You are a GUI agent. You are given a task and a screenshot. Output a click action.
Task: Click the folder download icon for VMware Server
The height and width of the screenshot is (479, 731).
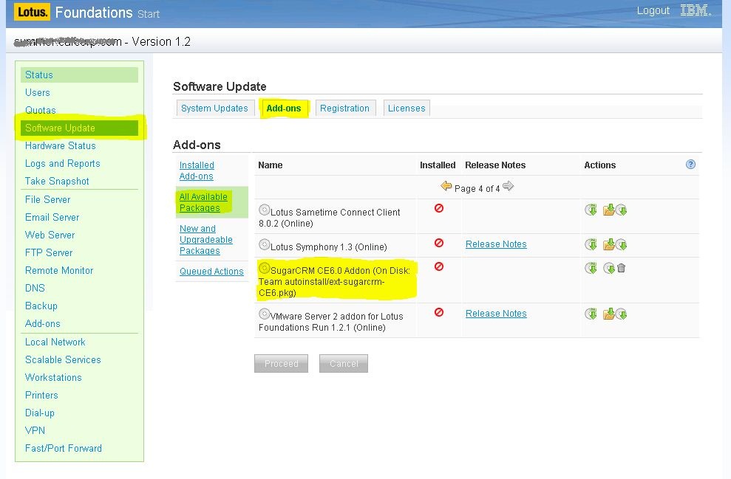[608, 314]
